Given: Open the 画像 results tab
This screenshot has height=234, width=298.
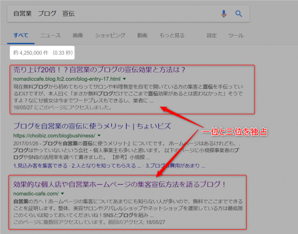Looking at the screenshot, I should point(77,36).
